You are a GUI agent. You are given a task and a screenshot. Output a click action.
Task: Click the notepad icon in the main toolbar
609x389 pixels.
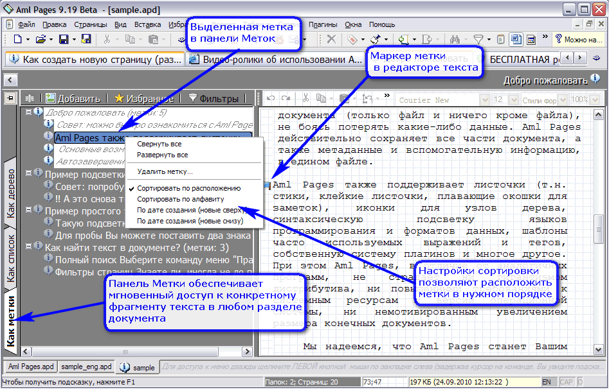point(501,39)
